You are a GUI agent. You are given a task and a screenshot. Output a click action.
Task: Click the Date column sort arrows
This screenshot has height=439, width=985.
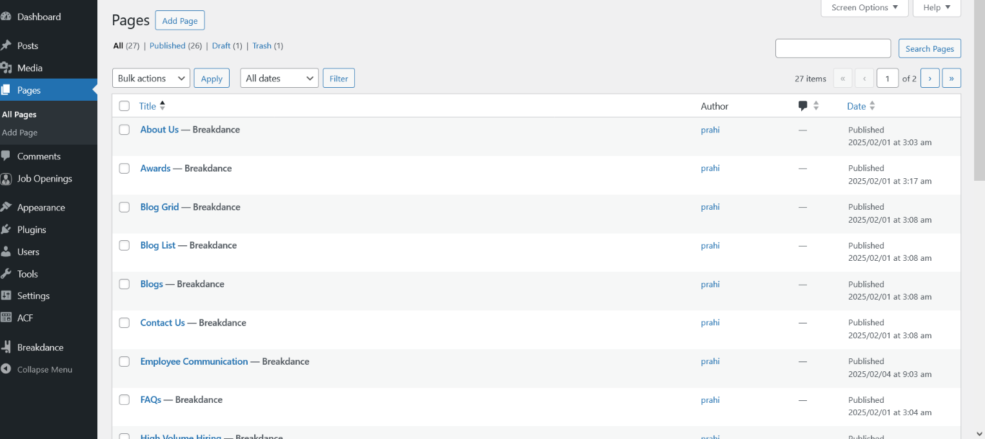pos(872,106)
